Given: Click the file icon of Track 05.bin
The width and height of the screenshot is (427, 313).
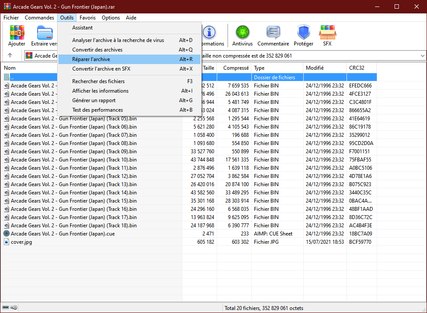Looking at the screenshot, I should pos(6,119).
